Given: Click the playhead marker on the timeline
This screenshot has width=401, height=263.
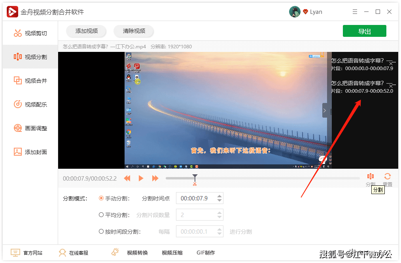Looking at the screenshot, I should 195,177.
